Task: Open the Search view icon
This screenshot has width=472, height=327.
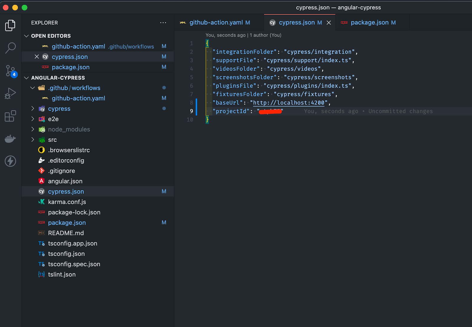Action: [x=10, y=48]
